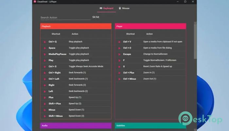Select 'Open a media from file dialog' text
Viewport: 229px width, 131px height.
pos(157,48)
